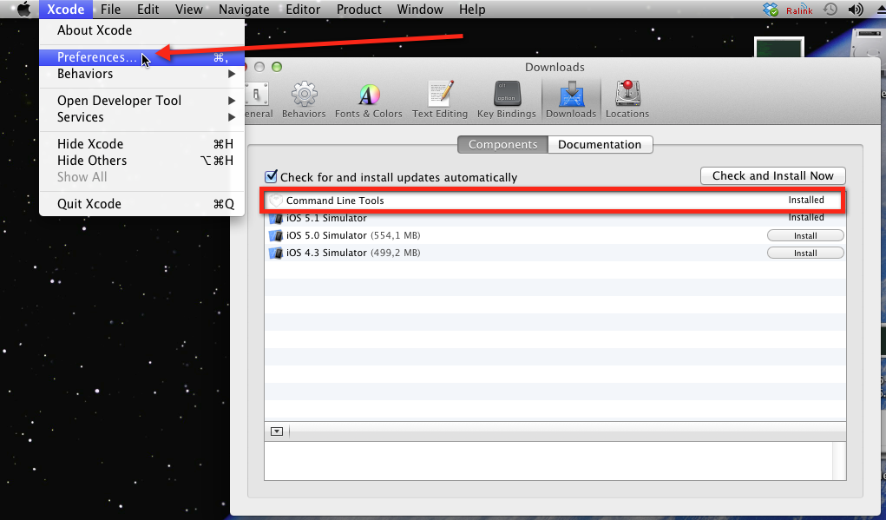Click the volume icon in menu bar
886x520 pixels.
[856, 10]
